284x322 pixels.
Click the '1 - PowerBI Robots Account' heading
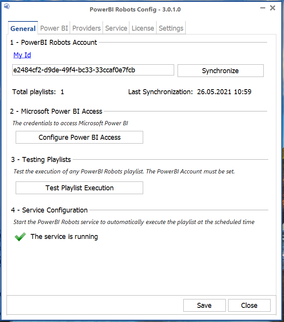53,42
